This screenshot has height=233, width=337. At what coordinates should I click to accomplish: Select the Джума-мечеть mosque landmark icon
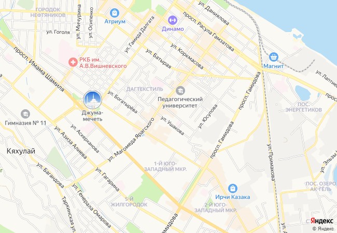93,100
